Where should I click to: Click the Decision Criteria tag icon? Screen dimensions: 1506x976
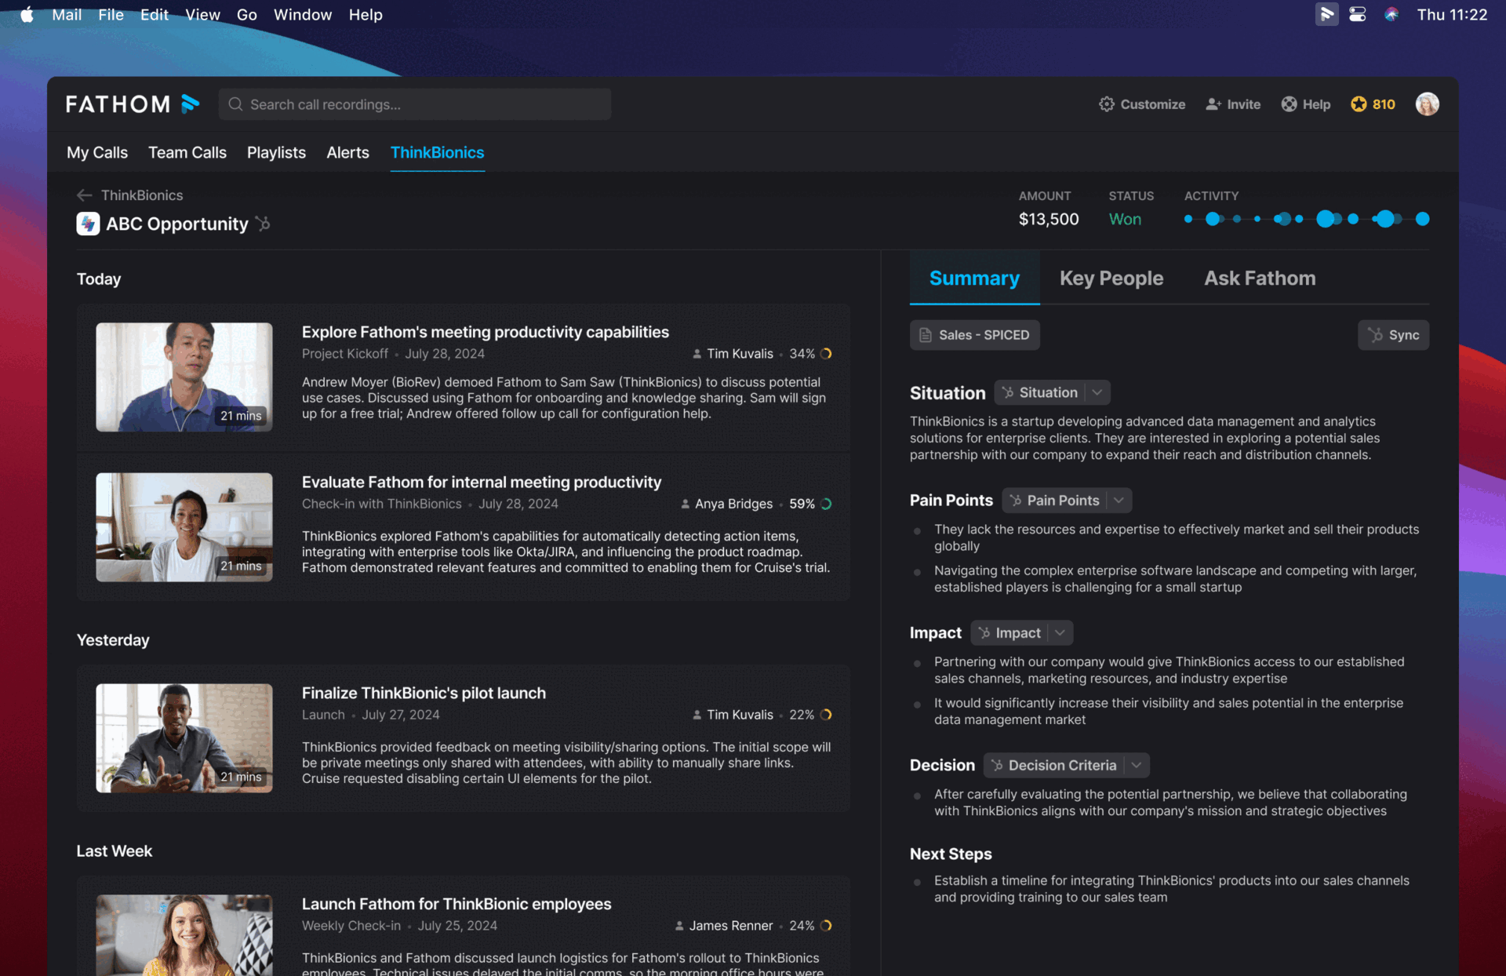tap(998, 765)
